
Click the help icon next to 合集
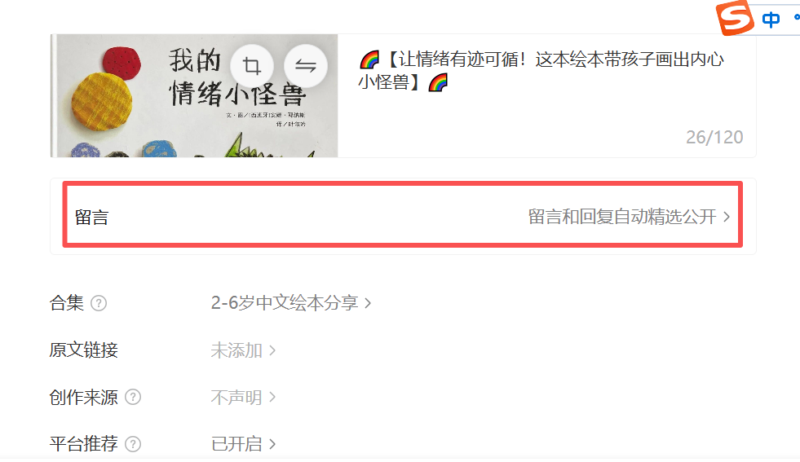point(99,303)
